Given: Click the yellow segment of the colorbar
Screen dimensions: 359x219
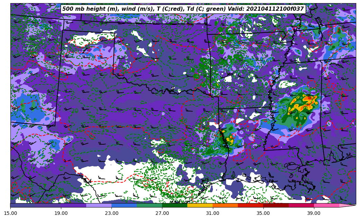Looking at the screenshot, I should click(200, 205).
